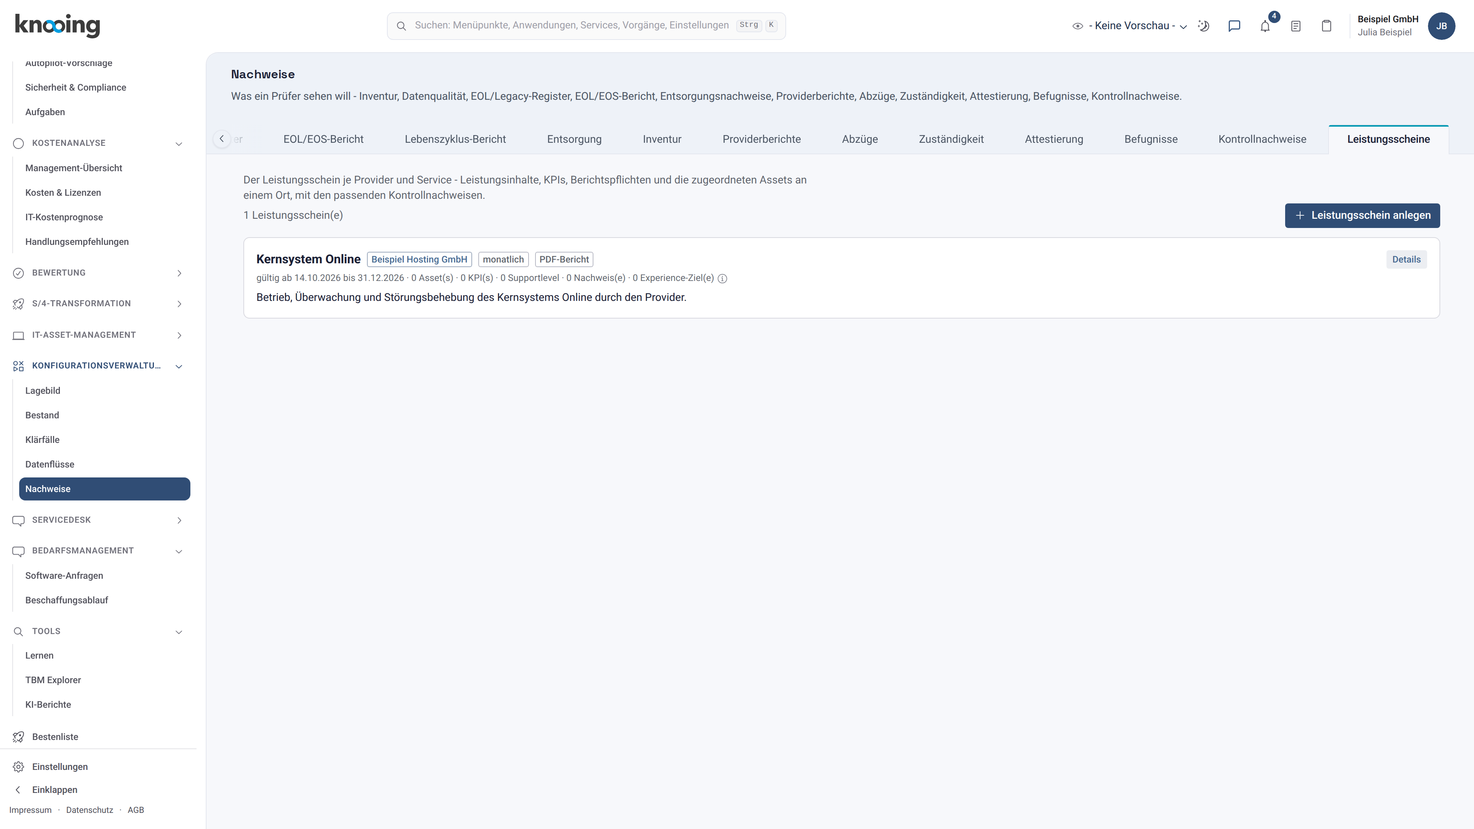The width and height of the screenshot is (1474, 829).
Task: Click Leistungsschein anlegen button
Action: 1362,216
